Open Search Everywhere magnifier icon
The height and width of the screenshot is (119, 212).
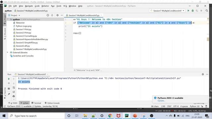click(207, 11)
